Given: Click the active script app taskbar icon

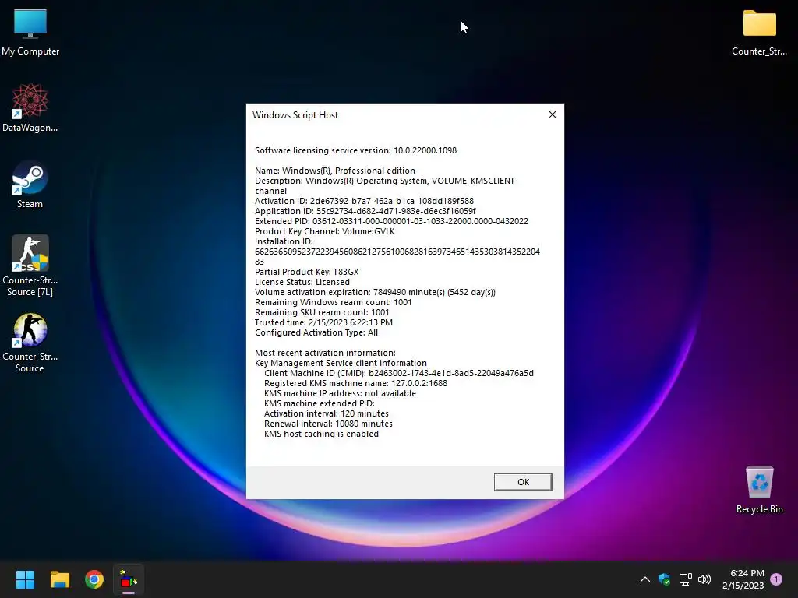Looking at the screenshot, I should click(x=129, y=579).
